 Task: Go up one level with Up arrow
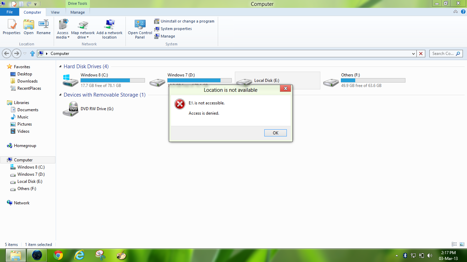pyautogui.click(x=32, y=54)
